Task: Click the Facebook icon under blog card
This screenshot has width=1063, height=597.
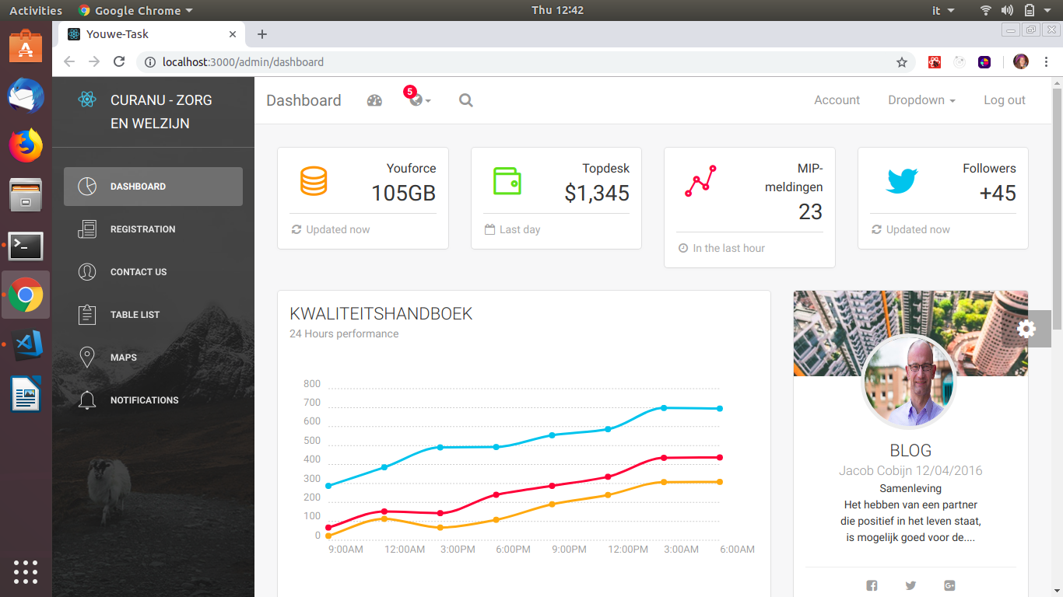Action: [872, 585]
